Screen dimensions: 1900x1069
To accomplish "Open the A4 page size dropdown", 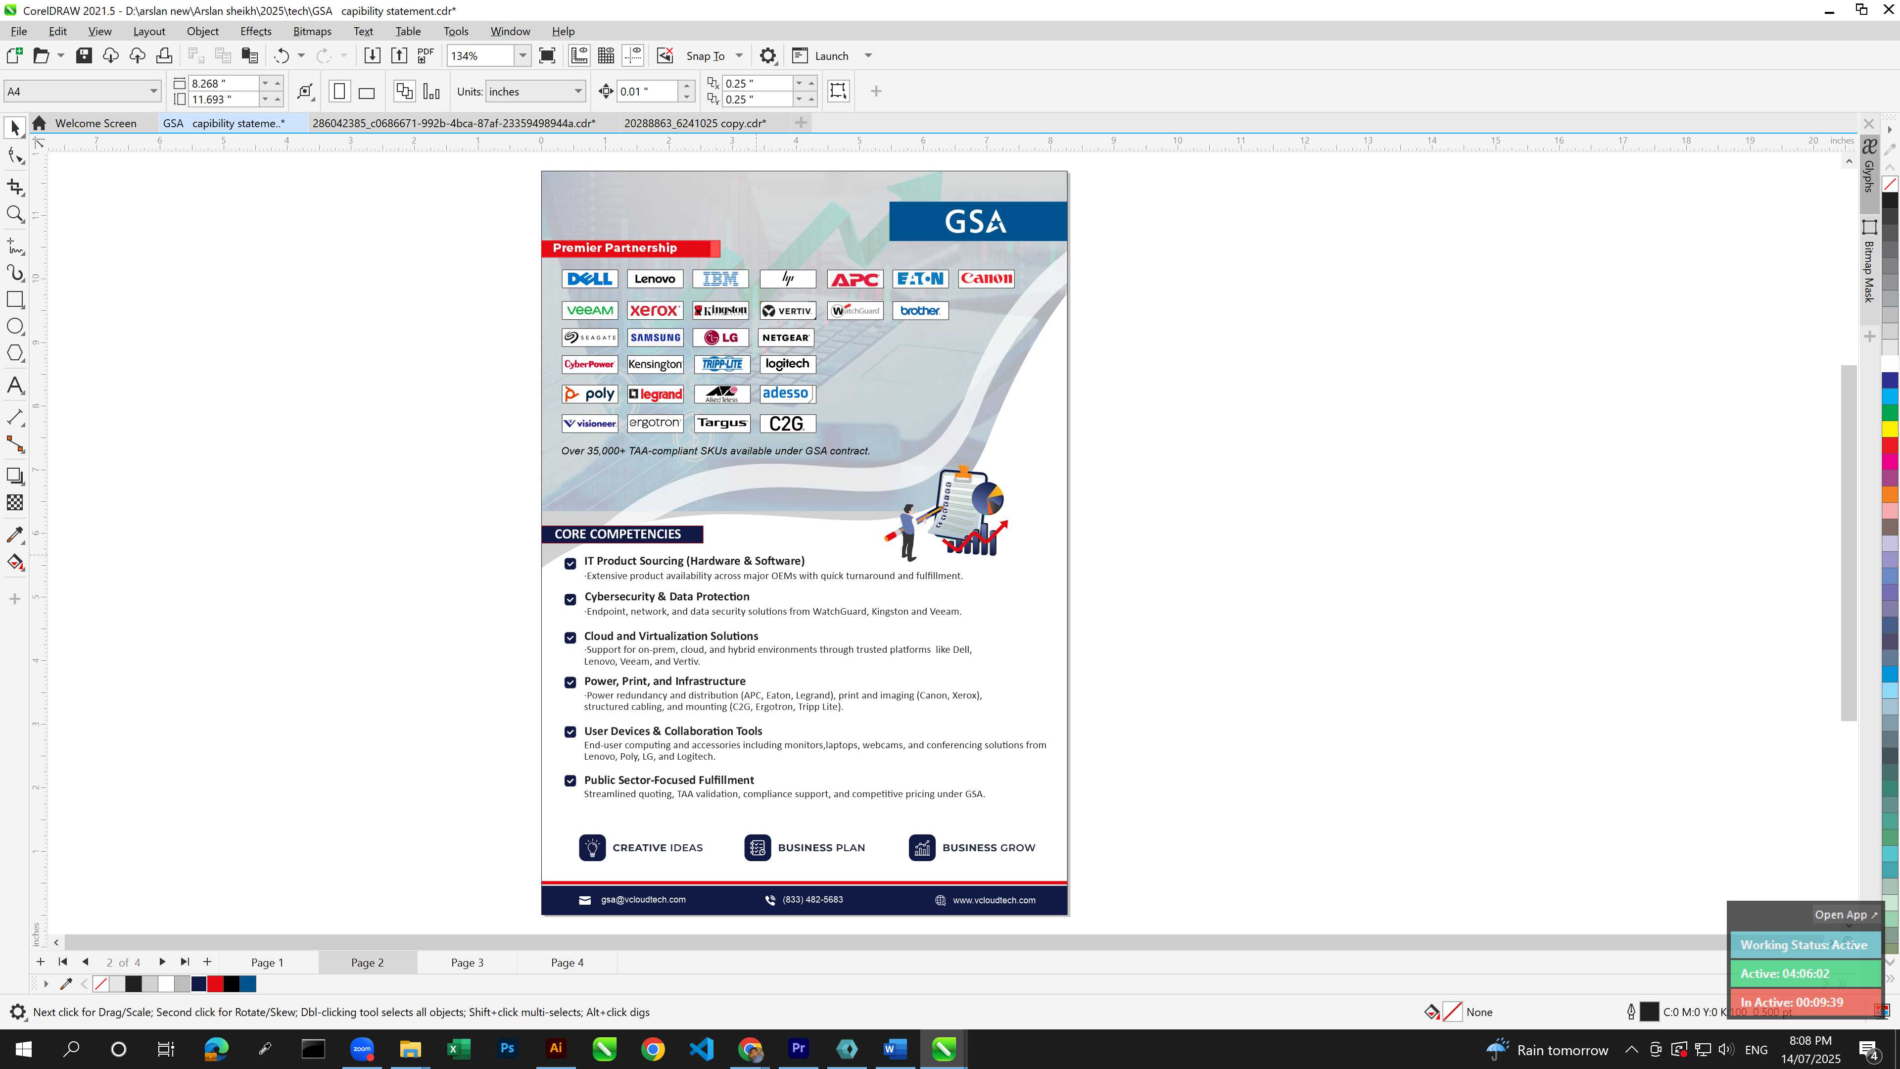I will click(x=153, y=92).
